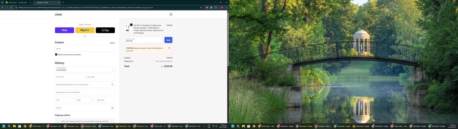
Task: Click the ZIP code field
Action: [x=105, y=100]
